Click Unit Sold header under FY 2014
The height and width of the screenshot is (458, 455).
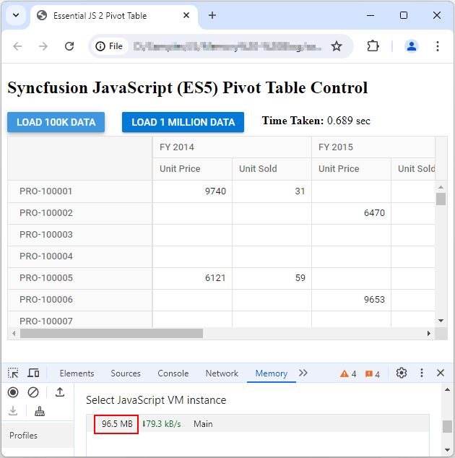[x=272, y=169]
